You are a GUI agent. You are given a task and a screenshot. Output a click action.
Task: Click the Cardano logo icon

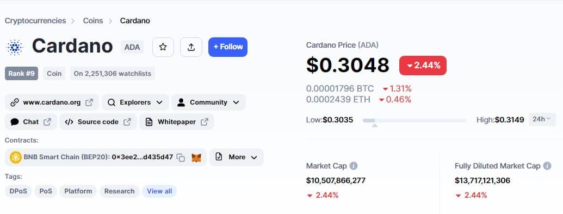click(15, 47)
